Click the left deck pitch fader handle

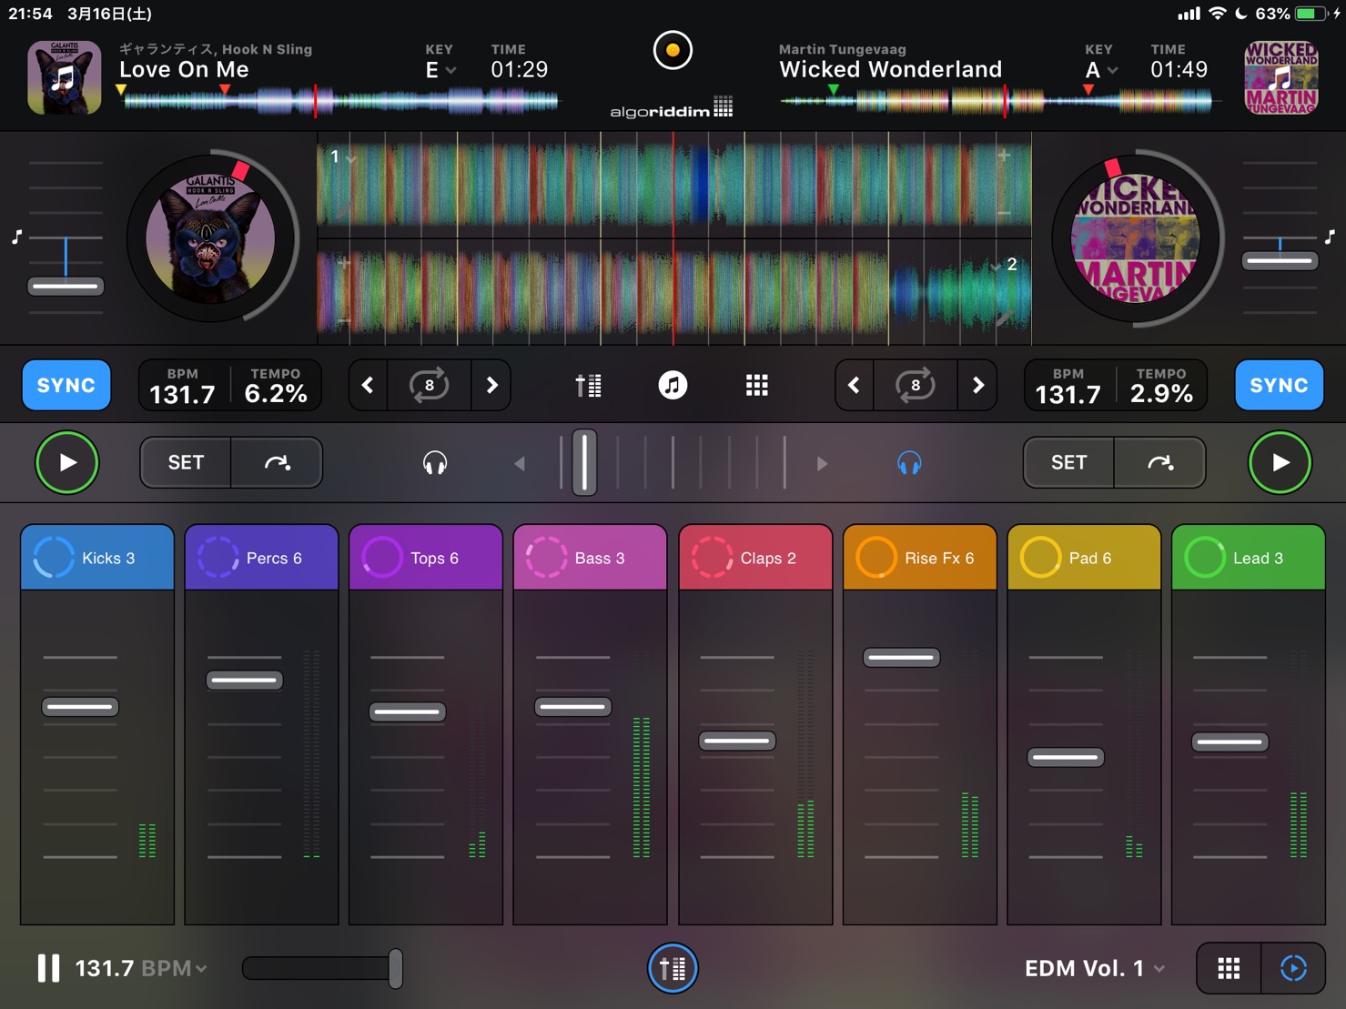pos(66,287)
